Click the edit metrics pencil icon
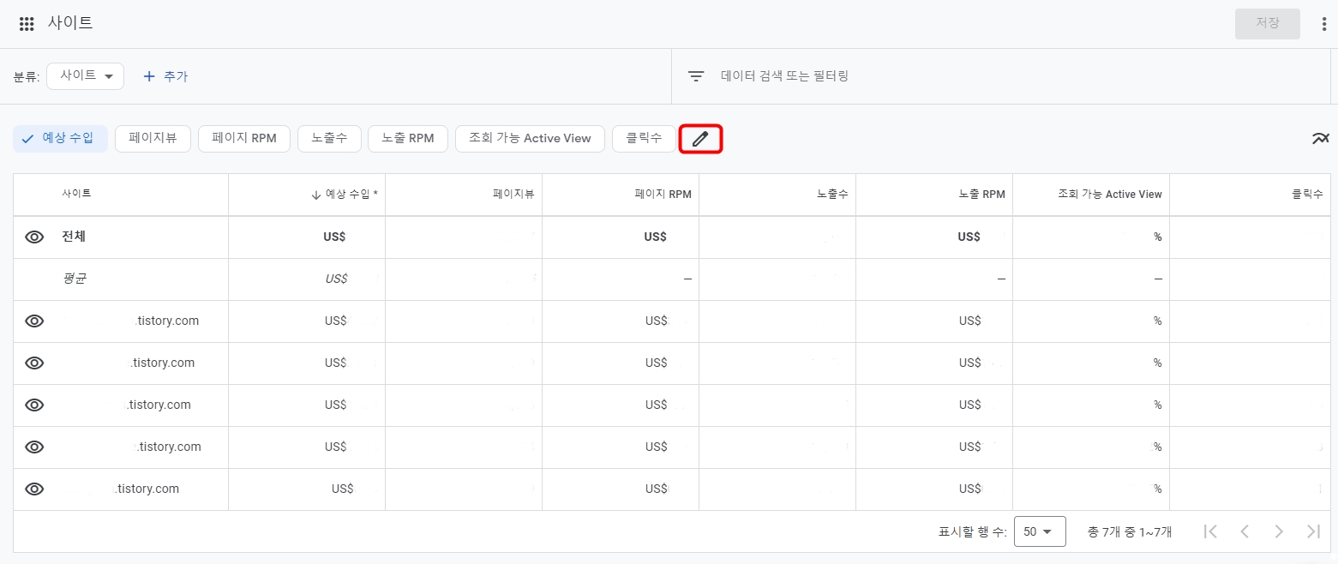This screenshot has width=1338, height=564. tap(700, 138)
